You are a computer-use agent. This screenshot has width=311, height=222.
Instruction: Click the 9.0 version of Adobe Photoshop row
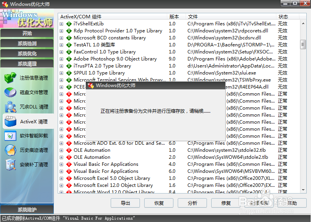pos(172,59)
